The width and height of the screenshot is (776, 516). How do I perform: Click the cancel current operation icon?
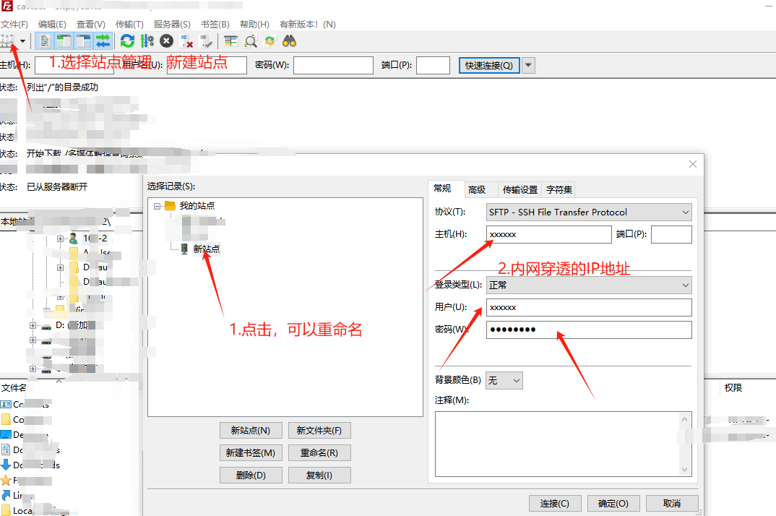167,41
